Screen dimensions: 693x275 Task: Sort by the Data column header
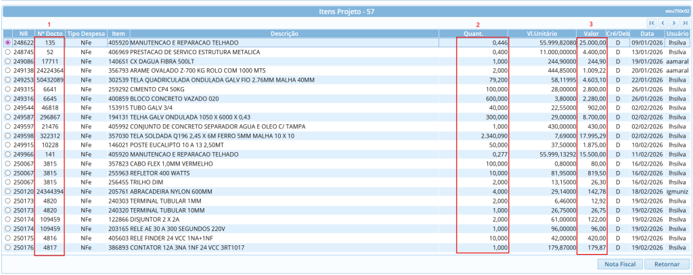click(x=647, y=33)
